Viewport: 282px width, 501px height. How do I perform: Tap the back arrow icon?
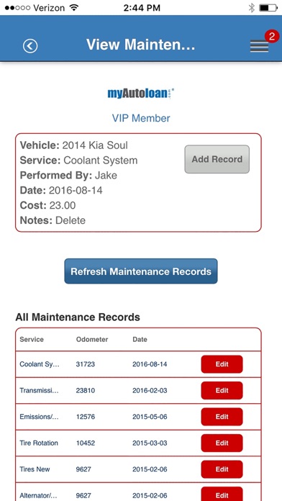[30, 46]
